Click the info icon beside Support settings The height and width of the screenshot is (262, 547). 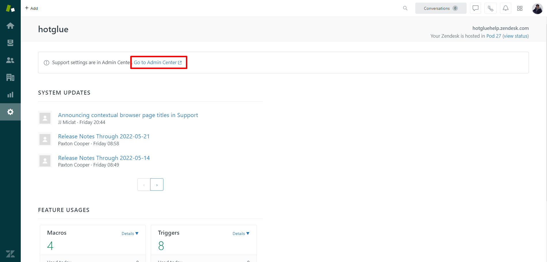coord(46,63)
